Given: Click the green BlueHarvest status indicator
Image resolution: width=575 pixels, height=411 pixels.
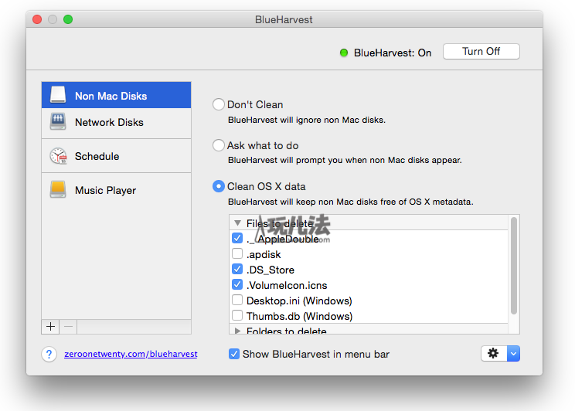Looking at the screenshot, I should click(x=344, y=53).
